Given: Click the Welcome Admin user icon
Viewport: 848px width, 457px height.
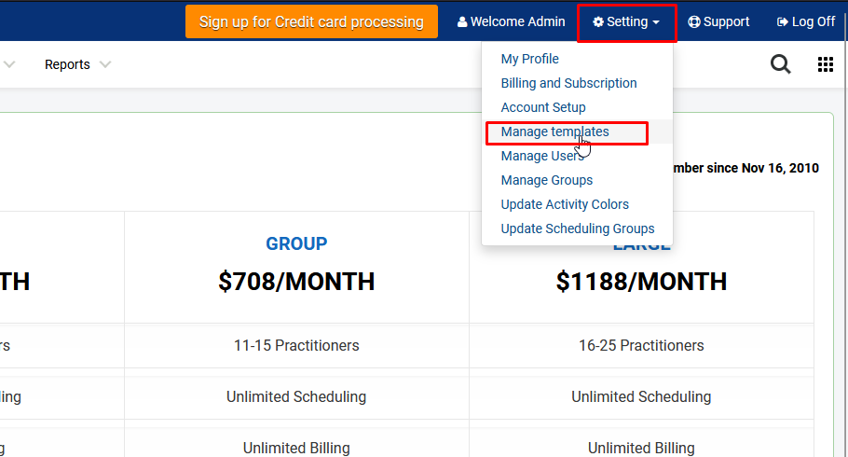Looking at the screenshot, I should (462, 21).
